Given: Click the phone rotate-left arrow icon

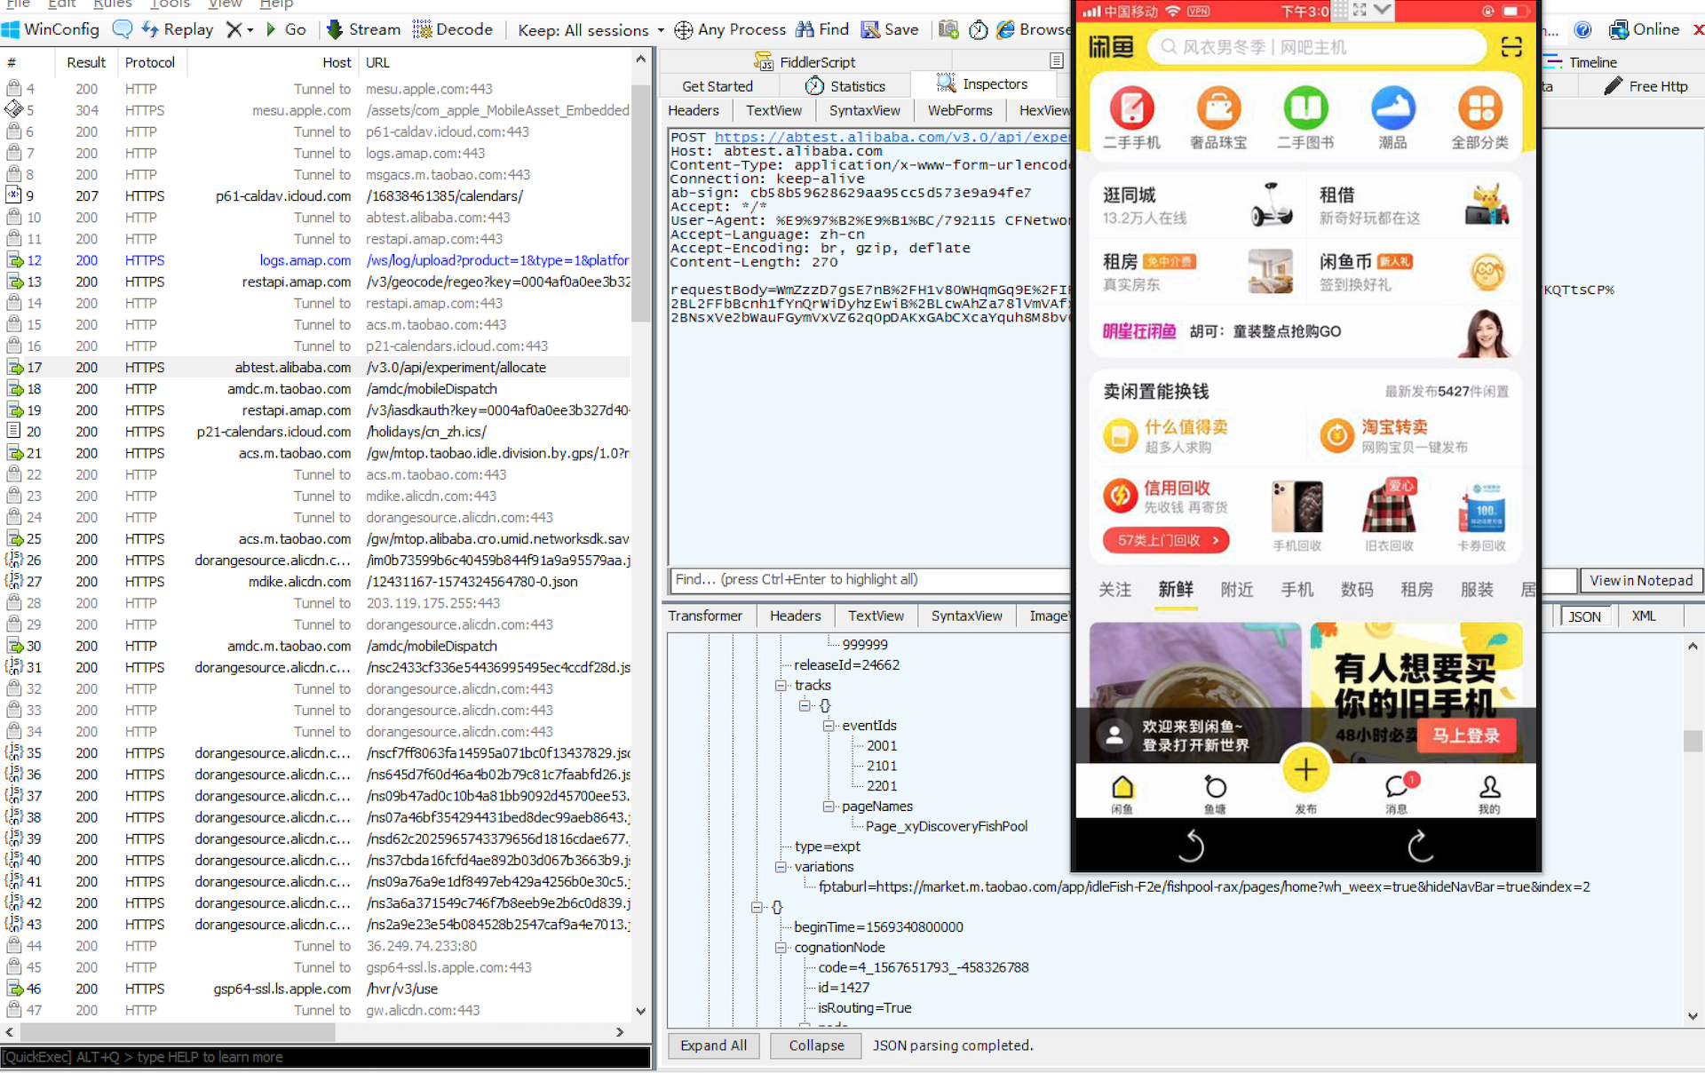Looking at the screenshot, I should (1190, 845).
